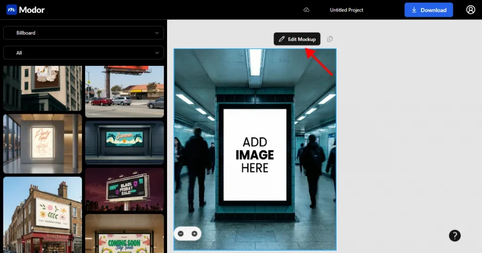Click the Modor brand name
The height and width of the screenshot is (253, 482).
point(32,10)
